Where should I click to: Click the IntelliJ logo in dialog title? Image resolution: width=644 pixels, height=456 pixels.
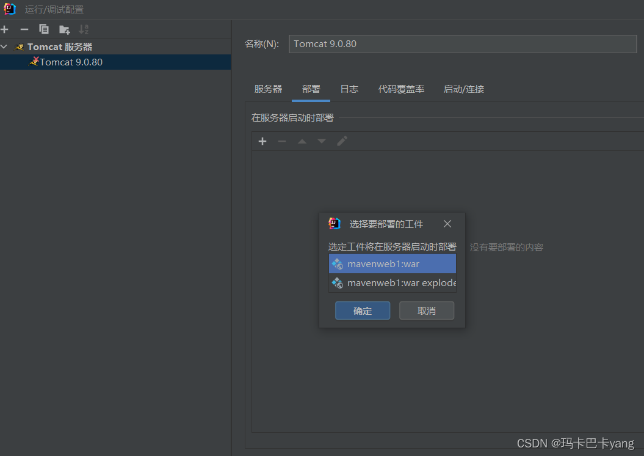tap(335, 223)
